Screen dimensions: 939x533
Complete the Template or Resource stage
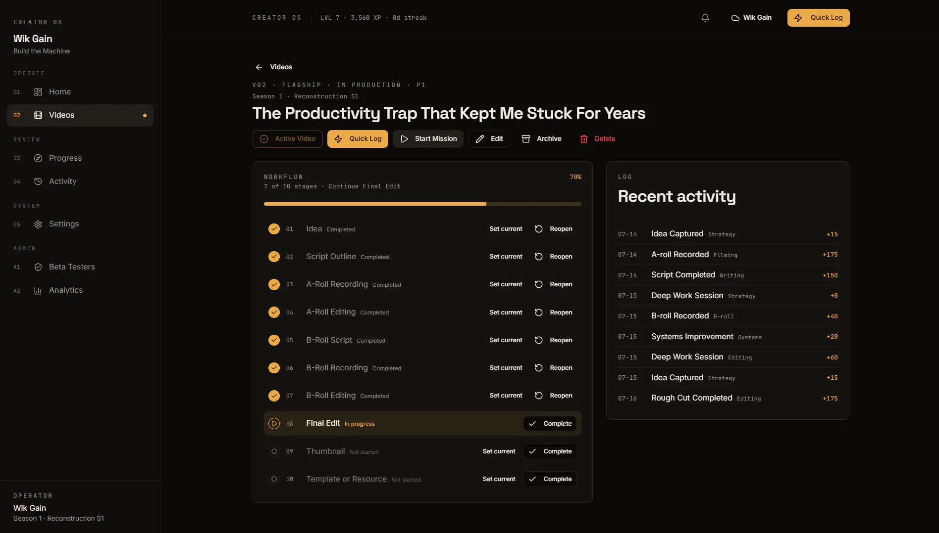click(550, 479)
